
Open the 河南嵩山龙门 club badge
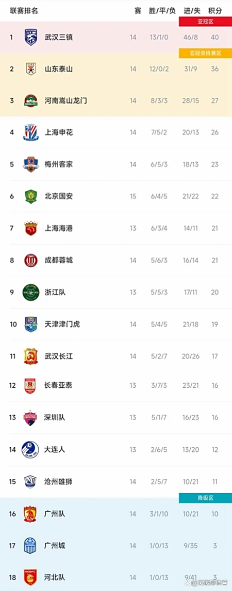30,101
